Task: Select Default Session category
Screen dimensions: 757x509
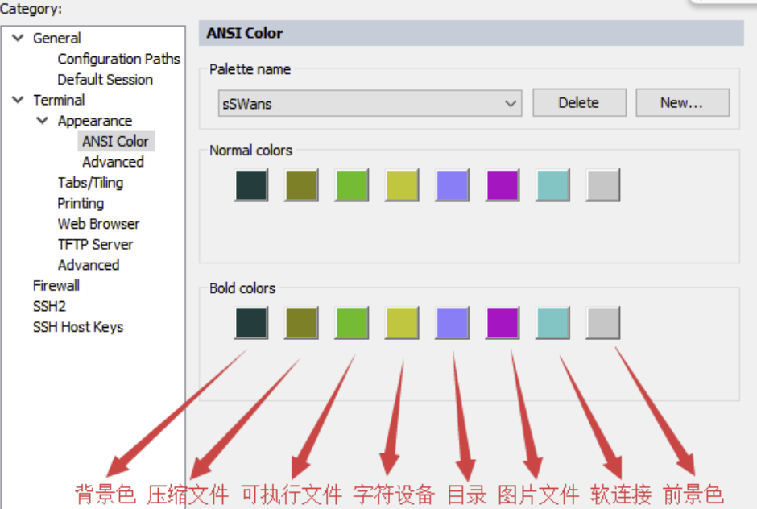Action: [105, 79]
